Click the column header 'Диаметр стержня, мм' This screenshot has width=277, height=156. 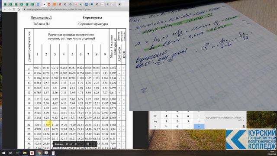29,46
